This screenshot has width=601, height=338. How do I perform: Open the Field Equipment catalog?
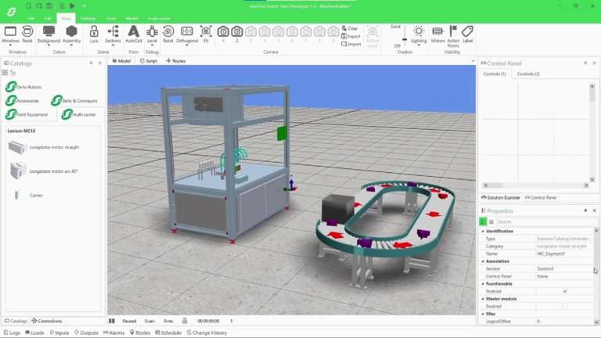point(27,114)
